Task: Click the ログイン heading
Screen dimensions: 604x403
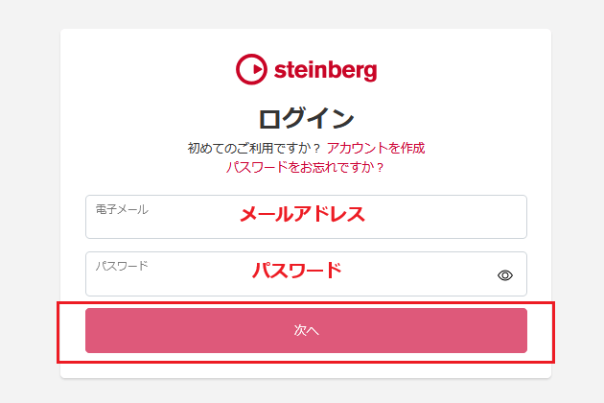Action: [306, 119]
